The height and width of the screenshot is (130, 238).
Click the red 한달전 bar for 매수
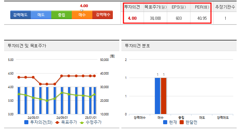point(163,96)
